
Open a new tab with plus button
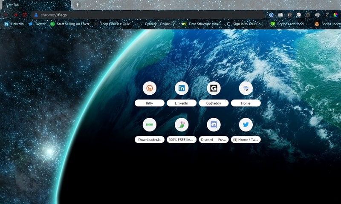(77, 5)
